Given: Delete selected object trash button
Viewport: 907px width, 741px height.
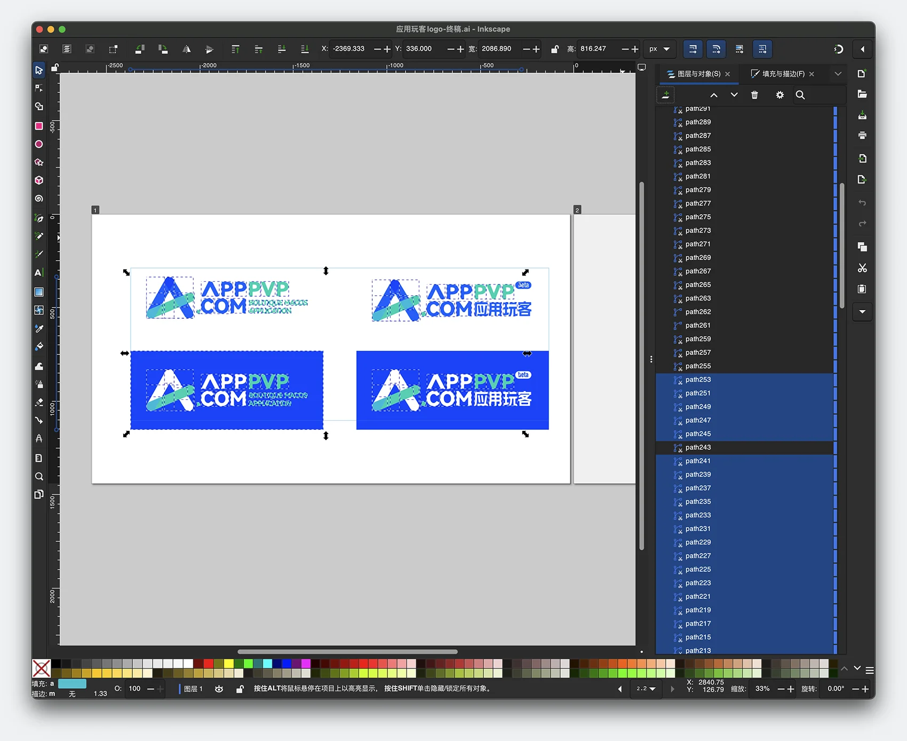Looking at the screenshot, I should click(754, 95).
